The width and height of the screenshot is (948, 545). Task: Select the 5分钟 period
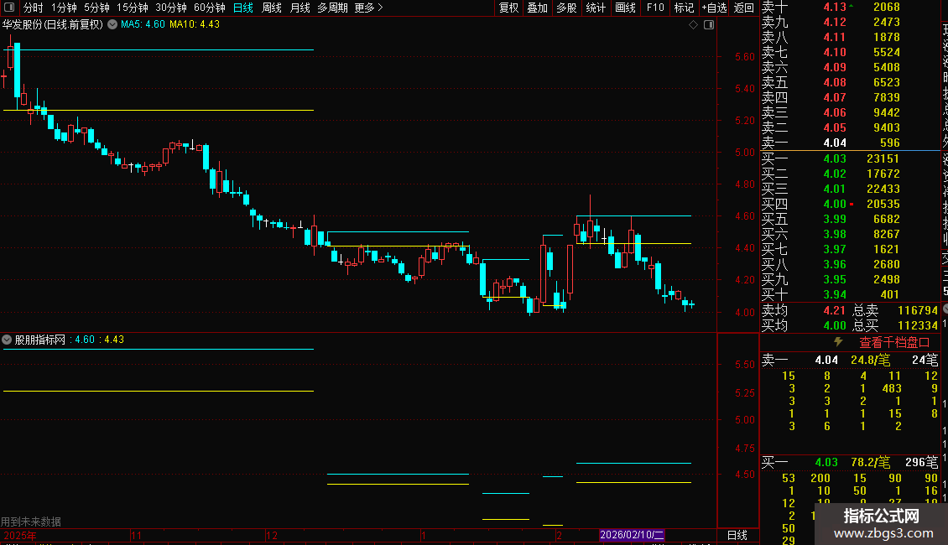pos(96,8)
